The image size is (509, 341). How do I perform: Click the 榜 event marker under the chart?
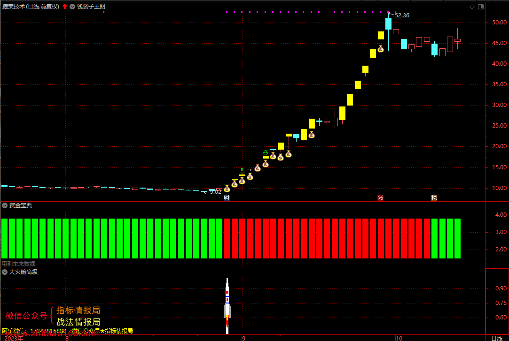(434, 198)
